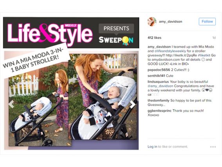
Task: Click the amy_davidson username in the caption
Action: point(159,47)
